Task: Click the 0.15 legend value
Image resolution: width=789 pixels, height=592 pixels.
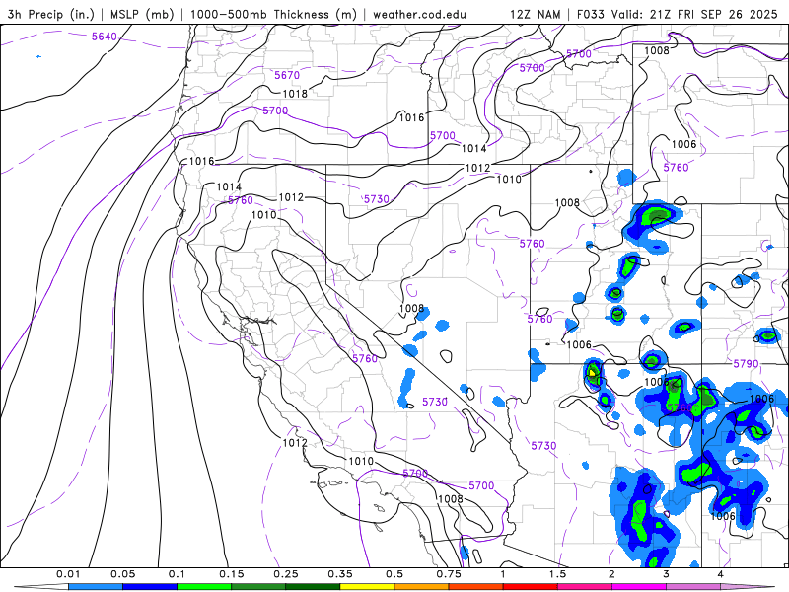Action: click(x=232, y=574)
